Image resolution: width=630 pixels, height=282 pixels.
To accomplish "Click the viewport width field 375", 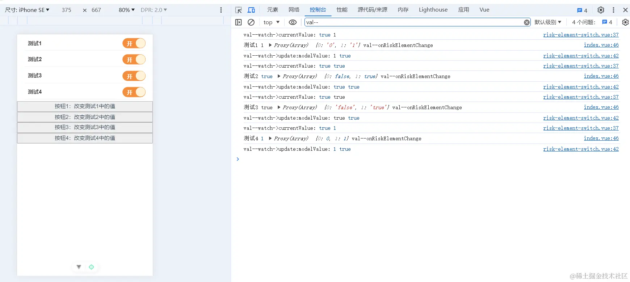I will point(66,10).
